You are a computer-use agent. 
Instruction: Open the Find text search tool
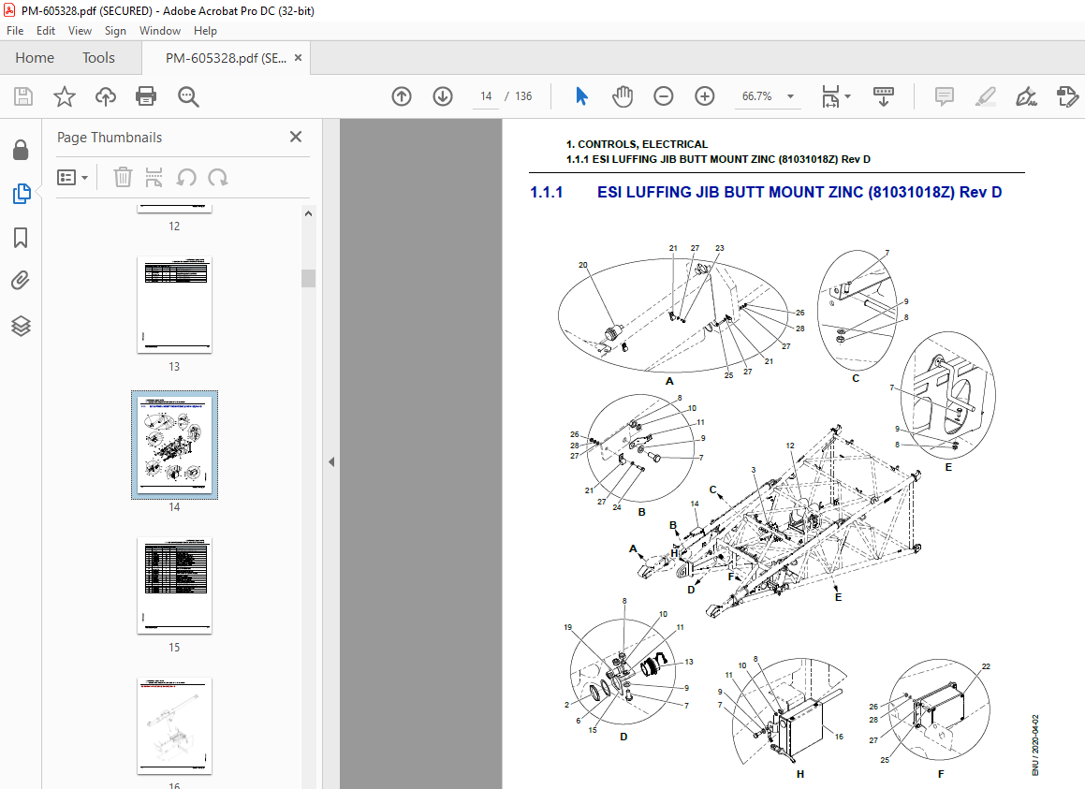click(188, 96)
